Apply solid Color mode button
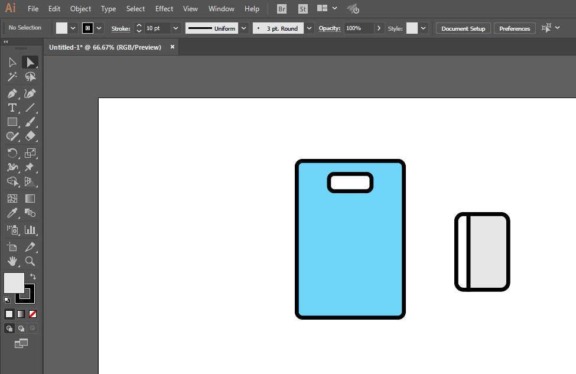Image resolution: width=576 pixels, height=374 pixels. pos(9,314)
